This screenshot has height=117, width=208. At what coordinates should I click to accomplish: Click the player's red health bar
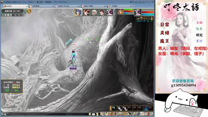pyautogui.click(x=147, y=12)
